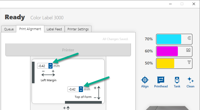Click the Left Margin horizontal arrow icon
The image size is (200, 110).
point(48,75)
